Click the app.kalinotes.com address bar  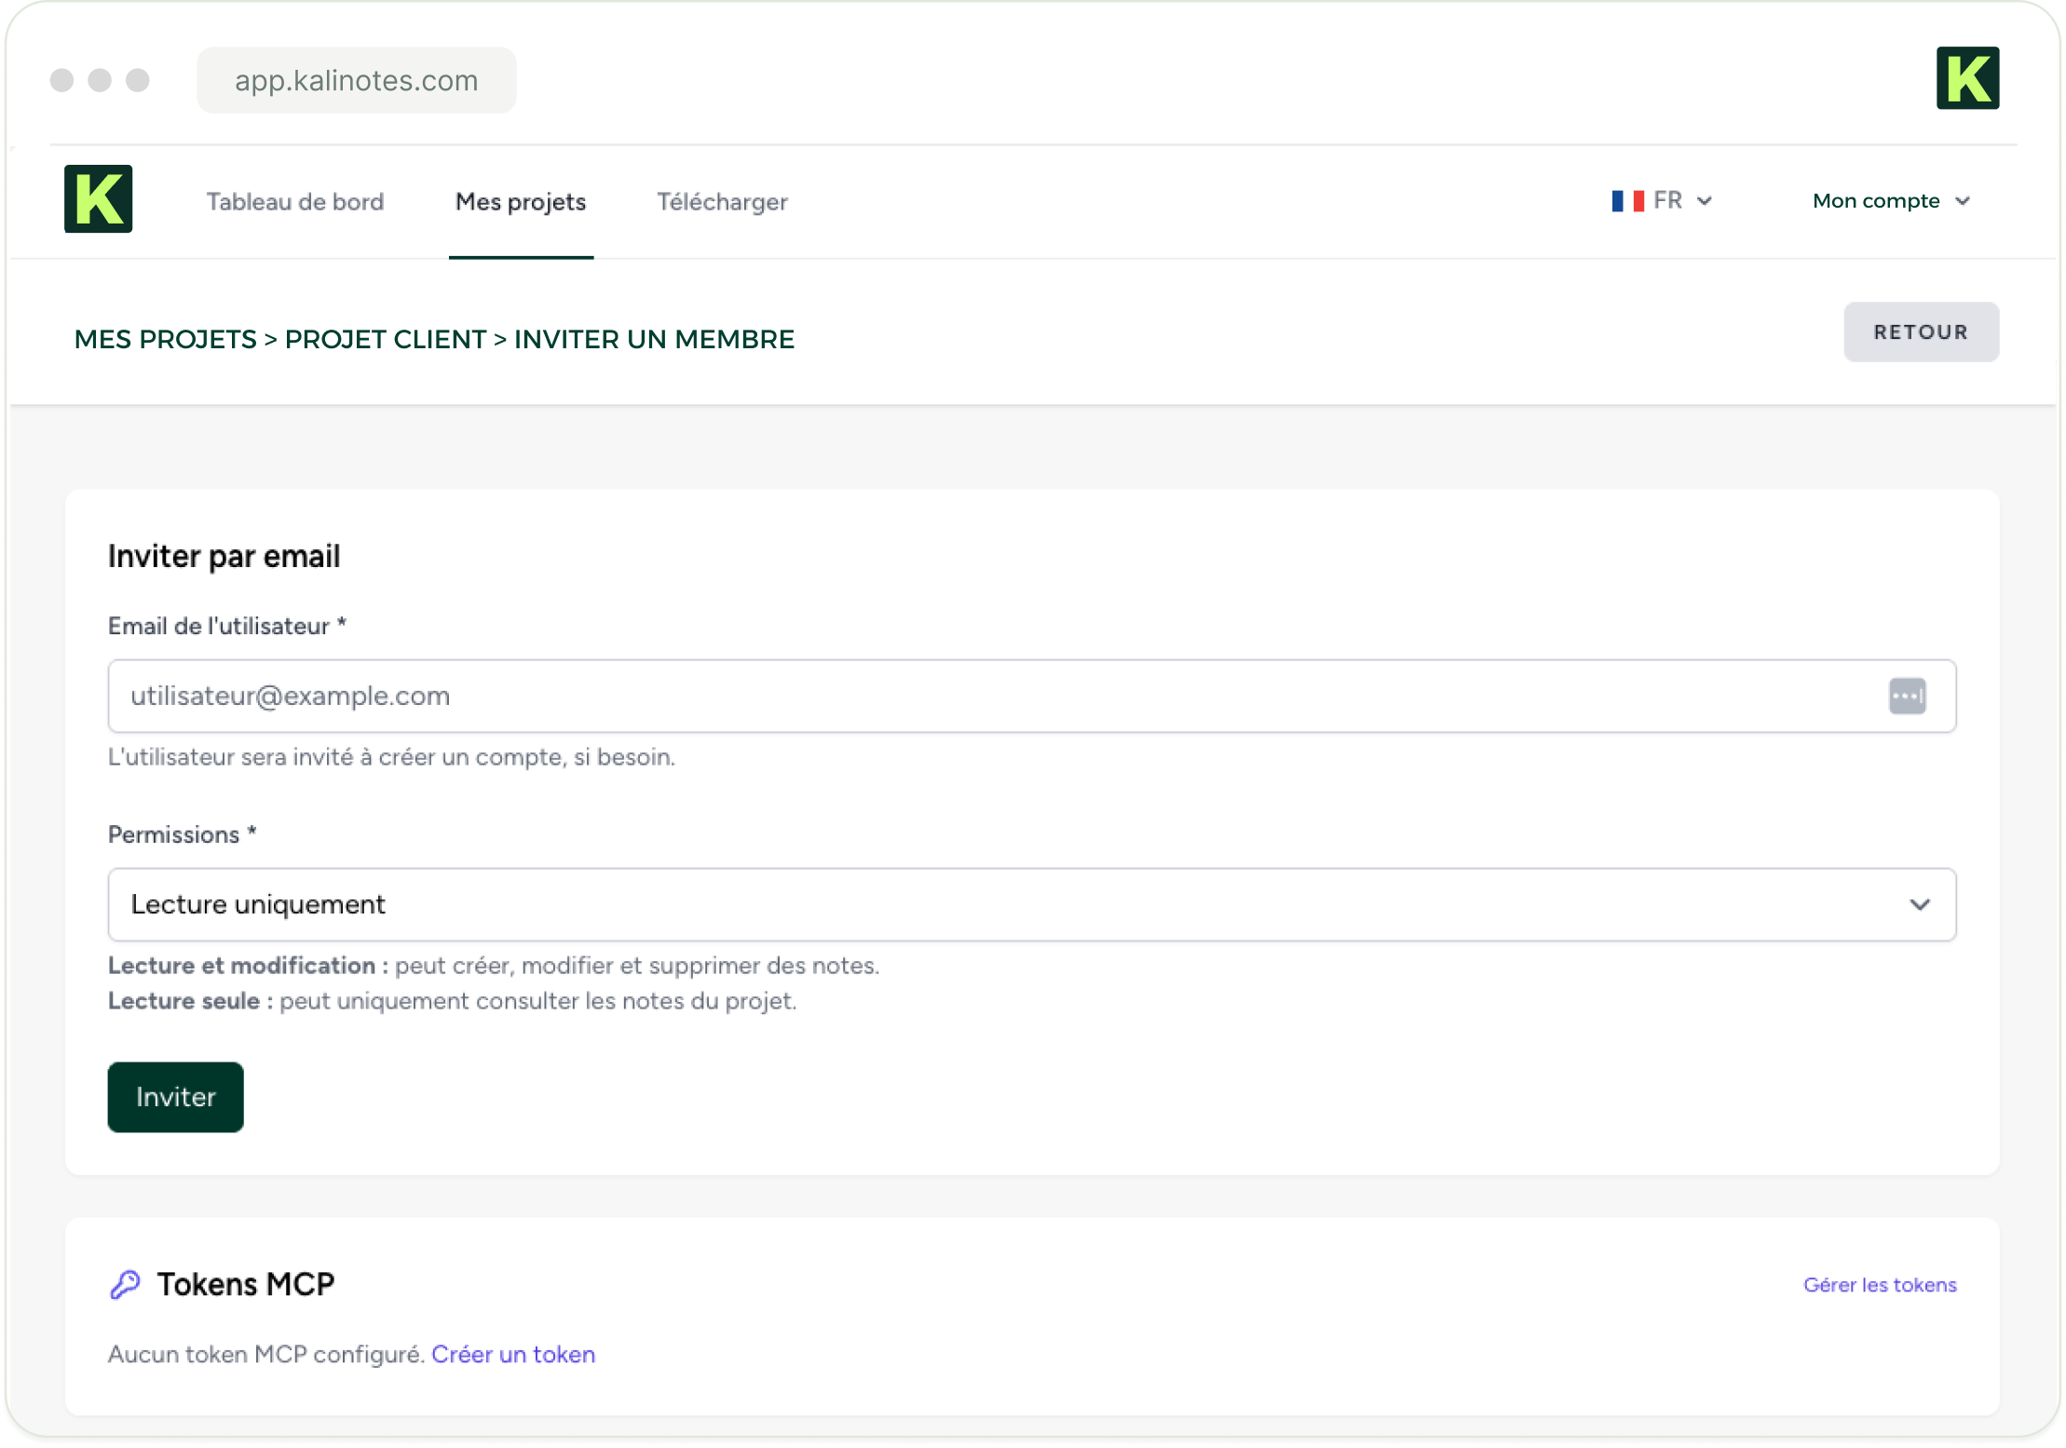click(x=356, y=80)
